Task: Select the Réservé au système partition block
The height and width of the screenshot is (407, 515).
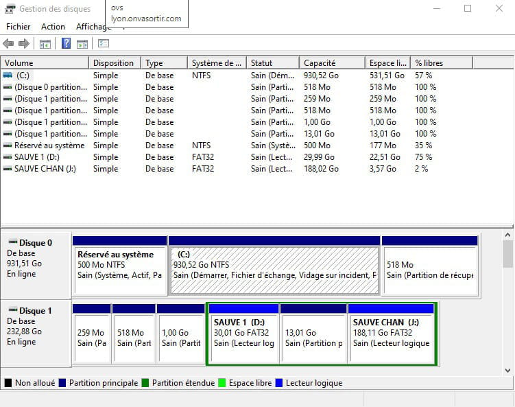Action: (x=120, y=264)
